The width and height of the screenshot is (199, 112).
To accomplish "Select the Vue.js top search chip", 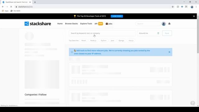I will click(131, 40).
